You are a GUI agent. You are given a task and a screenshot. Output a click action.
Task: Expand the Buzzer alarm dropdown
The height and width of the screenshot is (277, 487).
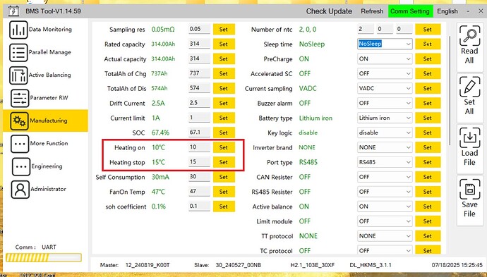pos(385,103)
